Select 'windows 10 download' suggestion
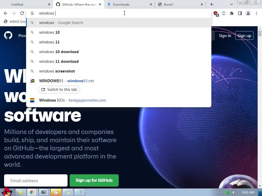262x196 pixels. pos(119,52)
